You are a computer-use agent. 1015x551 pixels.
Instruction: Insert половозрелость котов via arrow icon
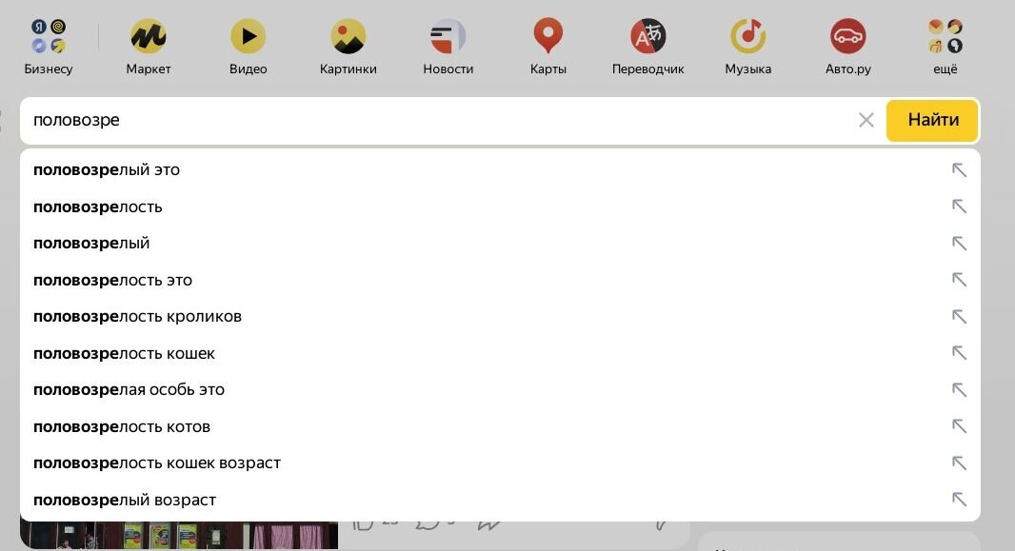point(959,426)
